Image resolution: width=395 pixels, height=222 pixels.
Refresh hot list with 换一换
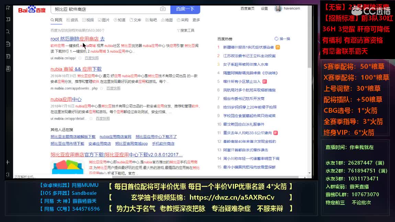[x=282, y=39]
